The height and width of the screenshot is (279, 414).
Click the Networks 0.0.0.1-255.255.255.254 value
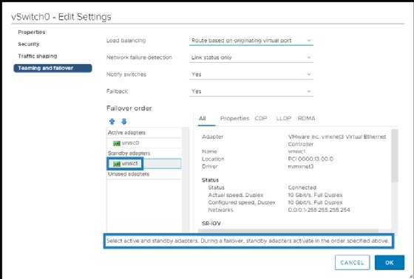pyautogui.click(x=319, y=210)
